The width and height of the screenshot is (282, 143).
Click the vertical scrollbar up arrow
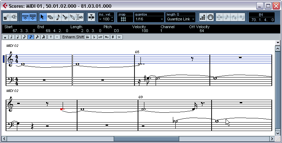tap(278, 49)
